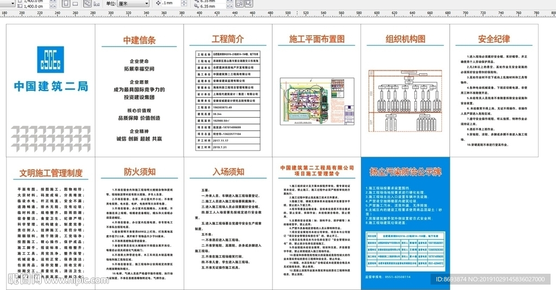Open the 单位 units dropdown showing 厘米
The image size is (556, 290).
(134, 3)
